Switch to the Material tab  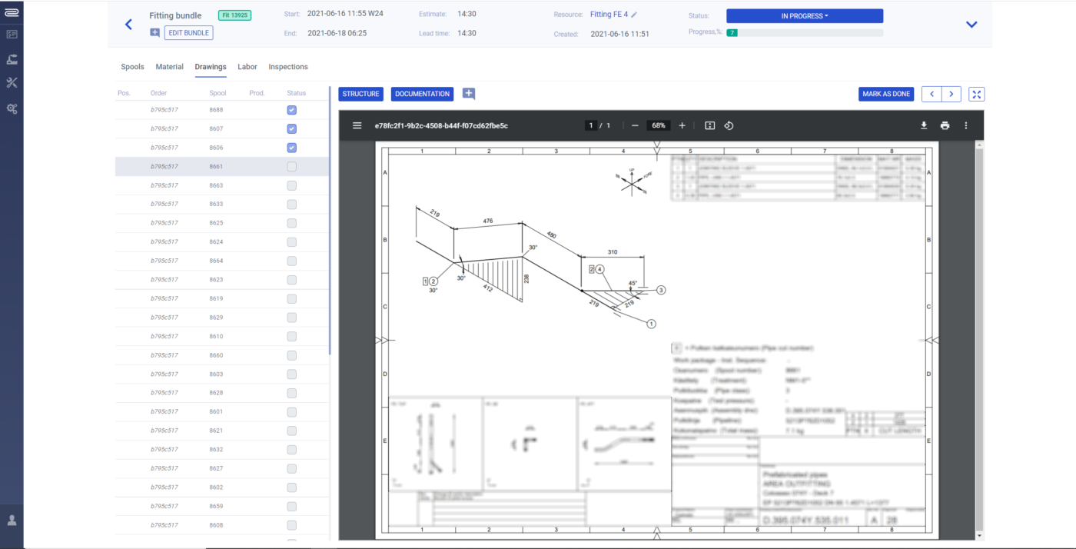pyautogui.click(x=169, y=67)
